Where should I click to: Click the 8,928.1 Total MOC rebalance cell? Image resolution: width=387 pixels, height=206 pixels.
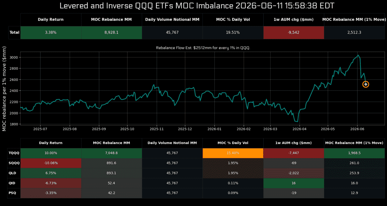pos(112,33)
